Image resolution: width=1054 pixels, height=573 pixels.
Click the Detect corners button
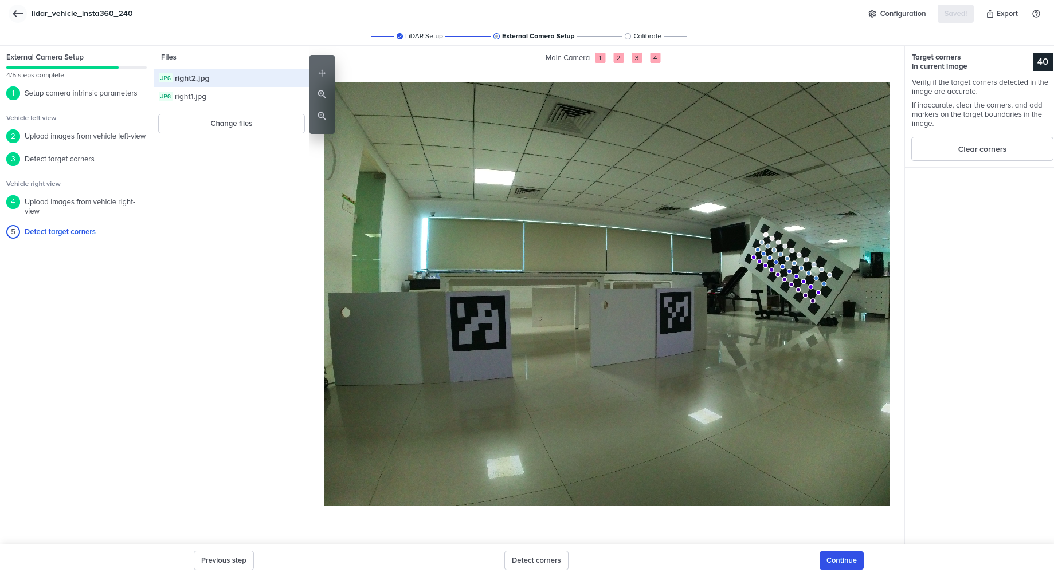pos(536,560)
